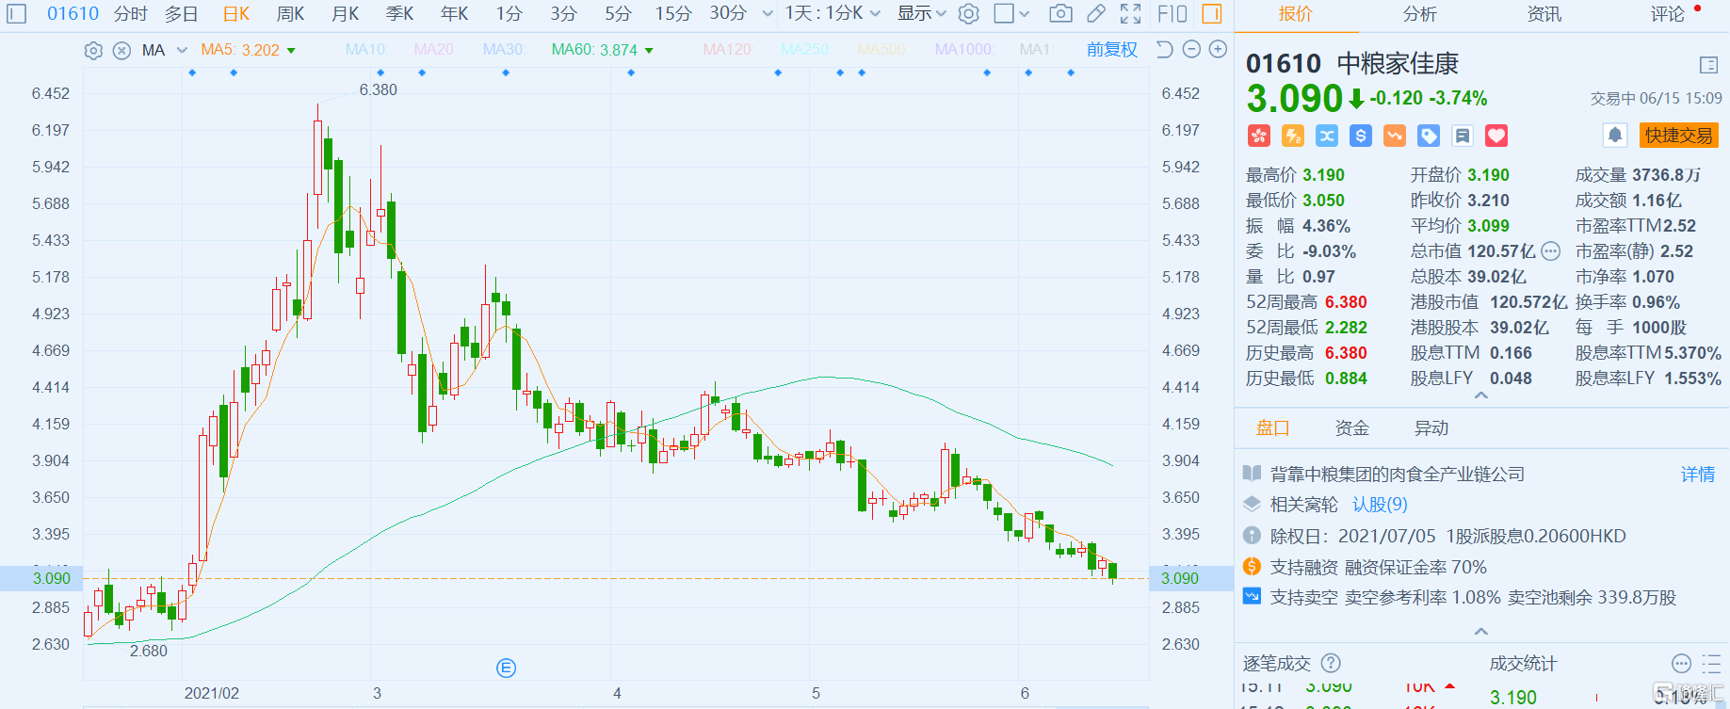This screenshot has width=1730, height=709.
Task: Open more options beside 成交统计
Action: [1681, 663]
